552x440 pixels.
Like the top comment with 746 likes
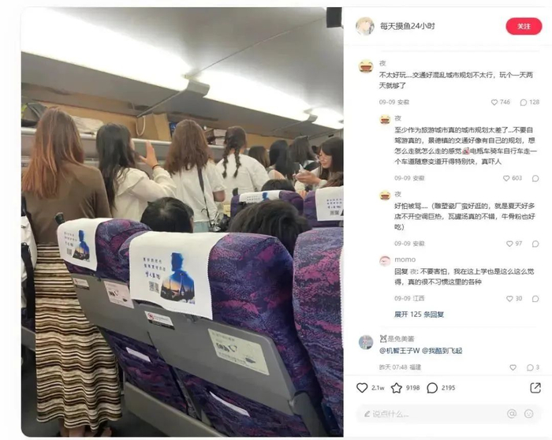click(x=494, y=102)
